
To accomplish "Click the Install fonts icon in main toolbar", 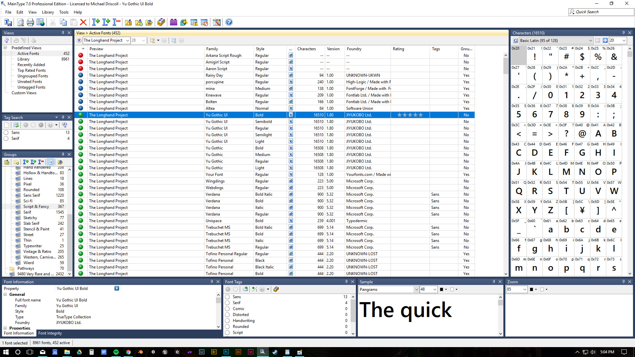I will tap(96, 22).
